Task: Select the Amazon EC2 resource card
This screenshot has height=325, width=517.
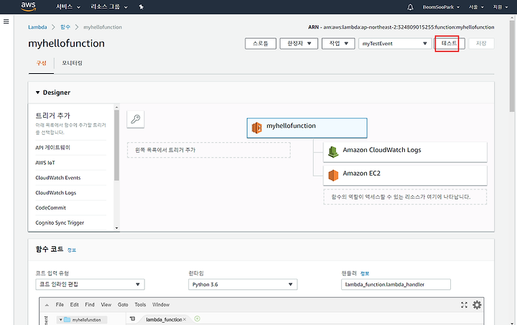Action: click(405, 175)
